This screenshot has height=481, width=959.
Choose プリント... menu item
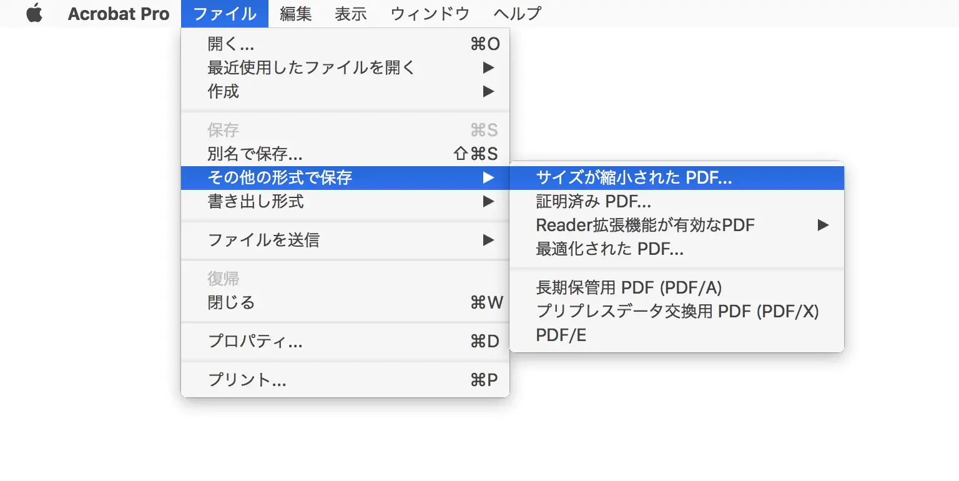point(345,380)
